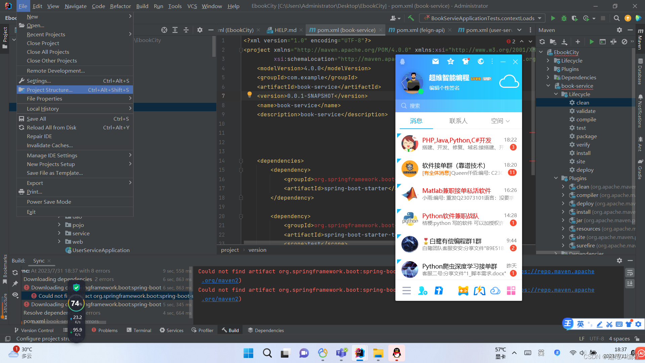Click the QQ search input field
This screenshot has height=363, width=645.
(x=459, y=106)
